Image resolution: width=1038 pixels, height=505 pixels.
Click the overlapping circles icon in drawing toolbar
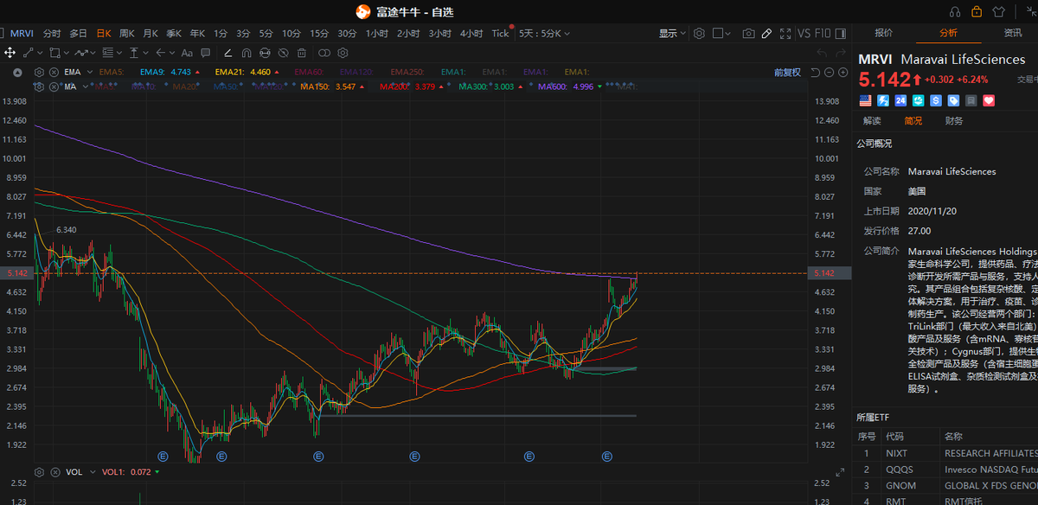(324, 53)
